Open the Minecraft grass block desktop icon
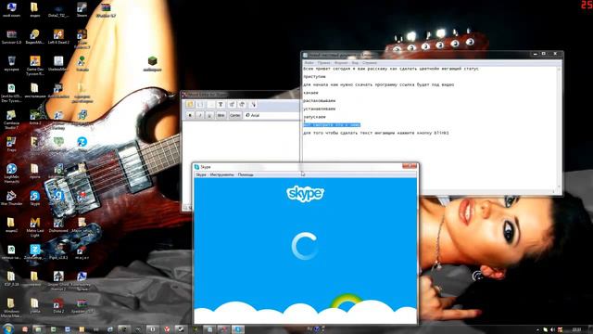The image size is (593, 334). [152, 63]
